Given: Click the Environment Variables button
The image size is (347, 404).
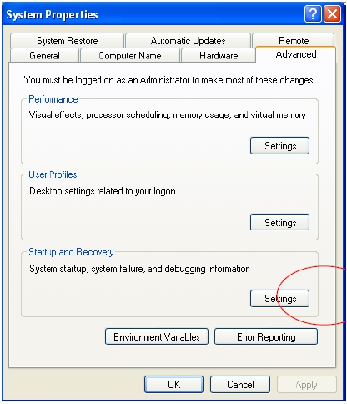Looking at the screenshot, I should (157, 336).
